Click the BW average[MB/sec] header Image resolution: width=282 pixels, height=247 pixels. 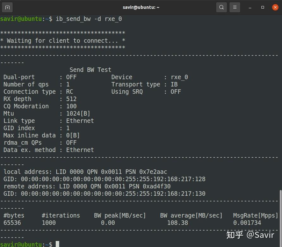tap(191, 216)
